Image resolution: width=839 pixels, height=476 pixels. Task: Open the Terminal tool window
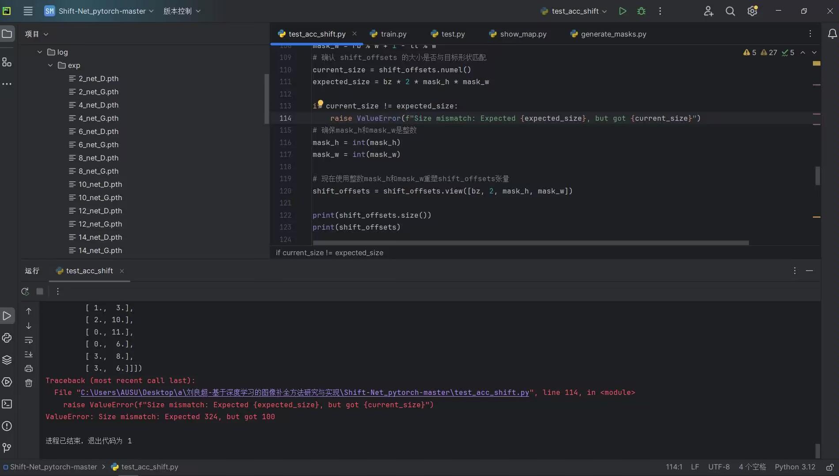click(x=7, y=404)
